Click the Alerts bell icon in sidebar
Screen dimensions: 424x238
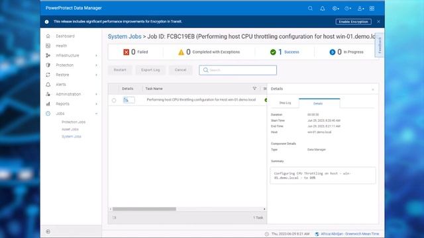tap(48, 85)
